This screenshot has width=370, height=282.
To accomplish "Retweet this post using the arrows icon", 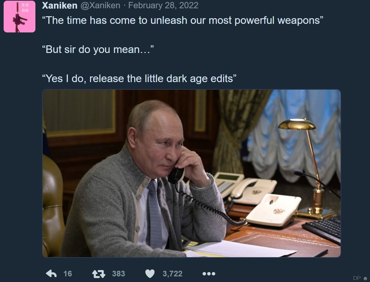I will point(99,274).
